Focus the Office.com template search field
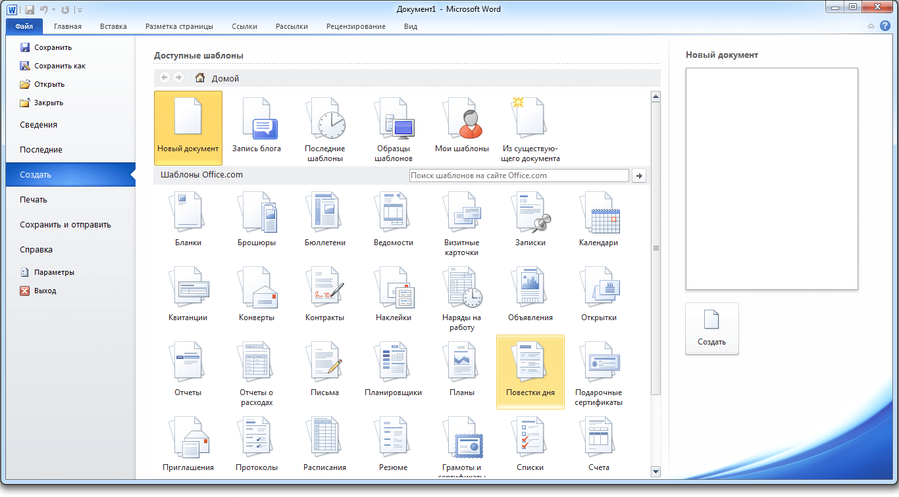 pyautogui.click(x=519, y=176)
